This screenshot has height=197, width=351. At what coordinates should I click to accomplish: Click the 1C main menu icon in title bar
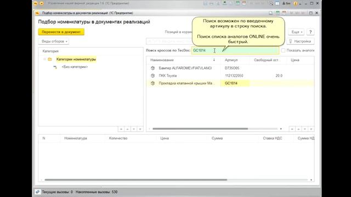click(x=35, y=3)
